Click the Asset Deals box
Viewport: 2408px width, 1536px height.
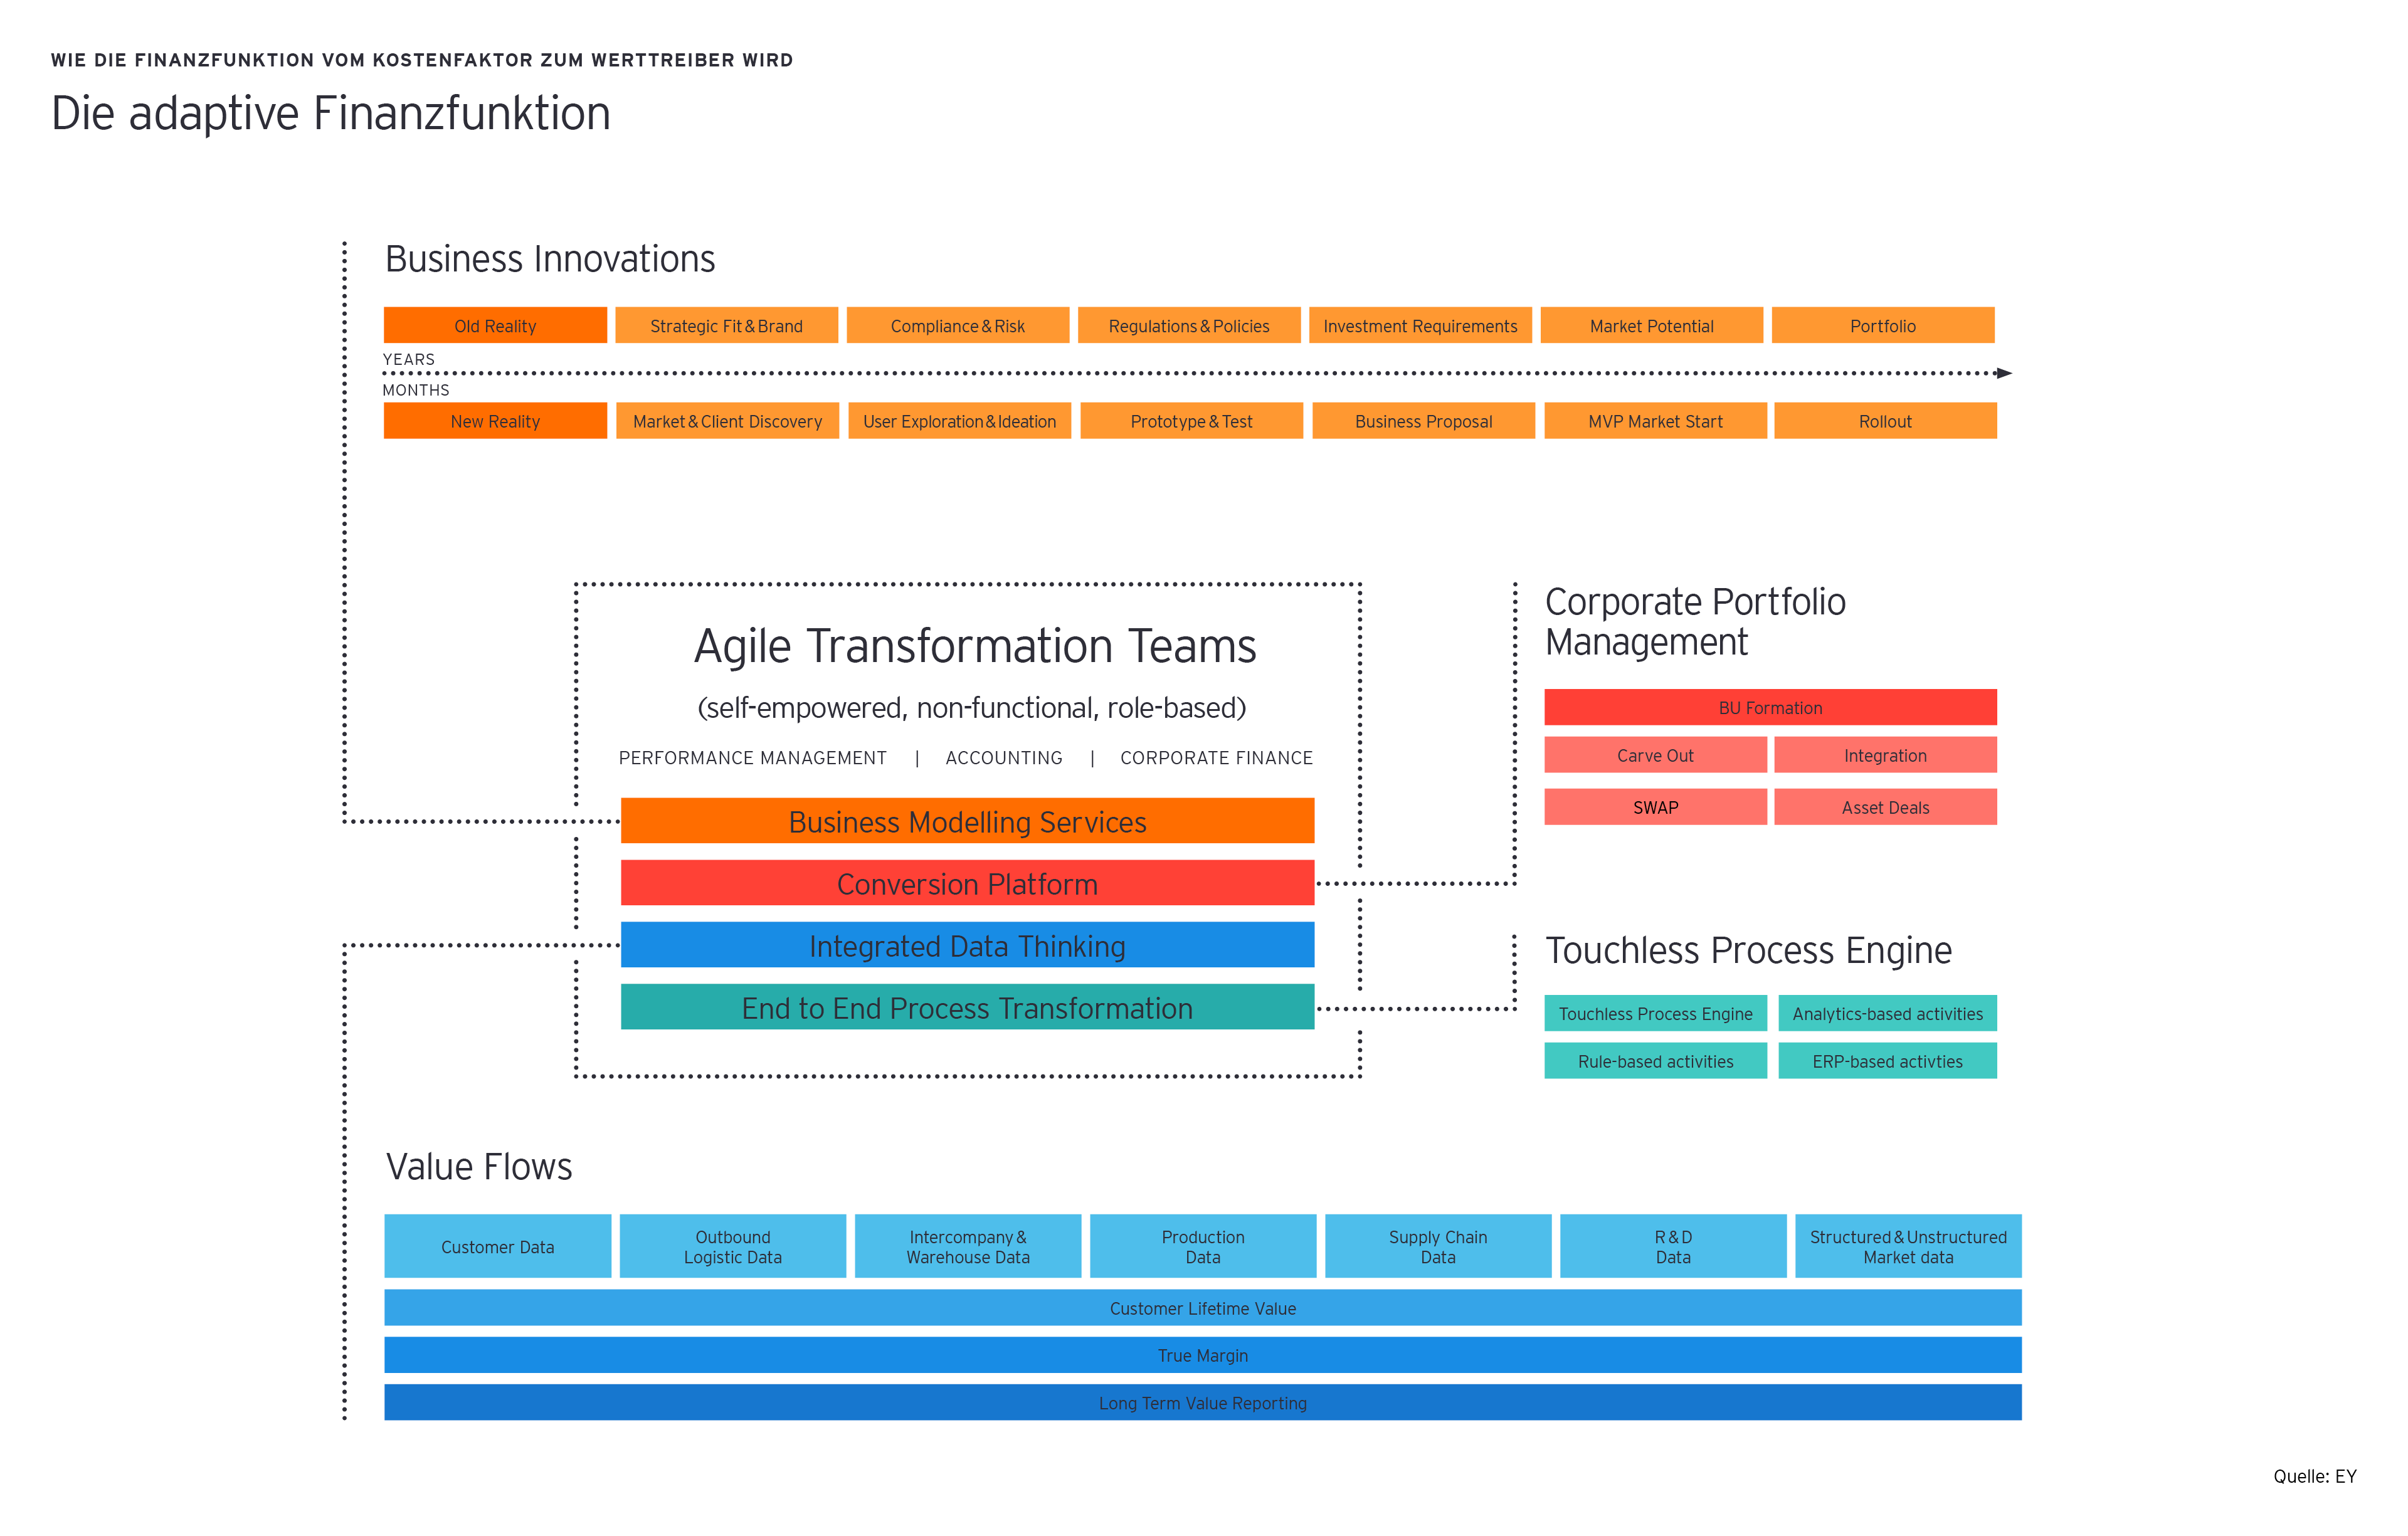point(1885,807)
